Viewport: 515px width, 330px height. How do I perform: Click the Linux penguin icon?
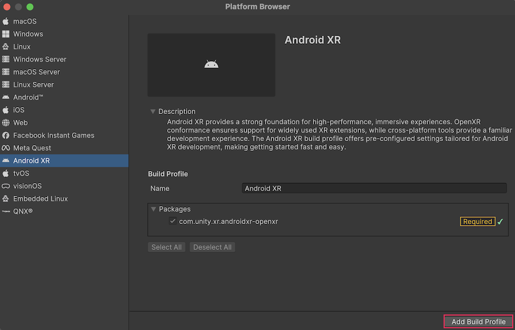point(6,47)
